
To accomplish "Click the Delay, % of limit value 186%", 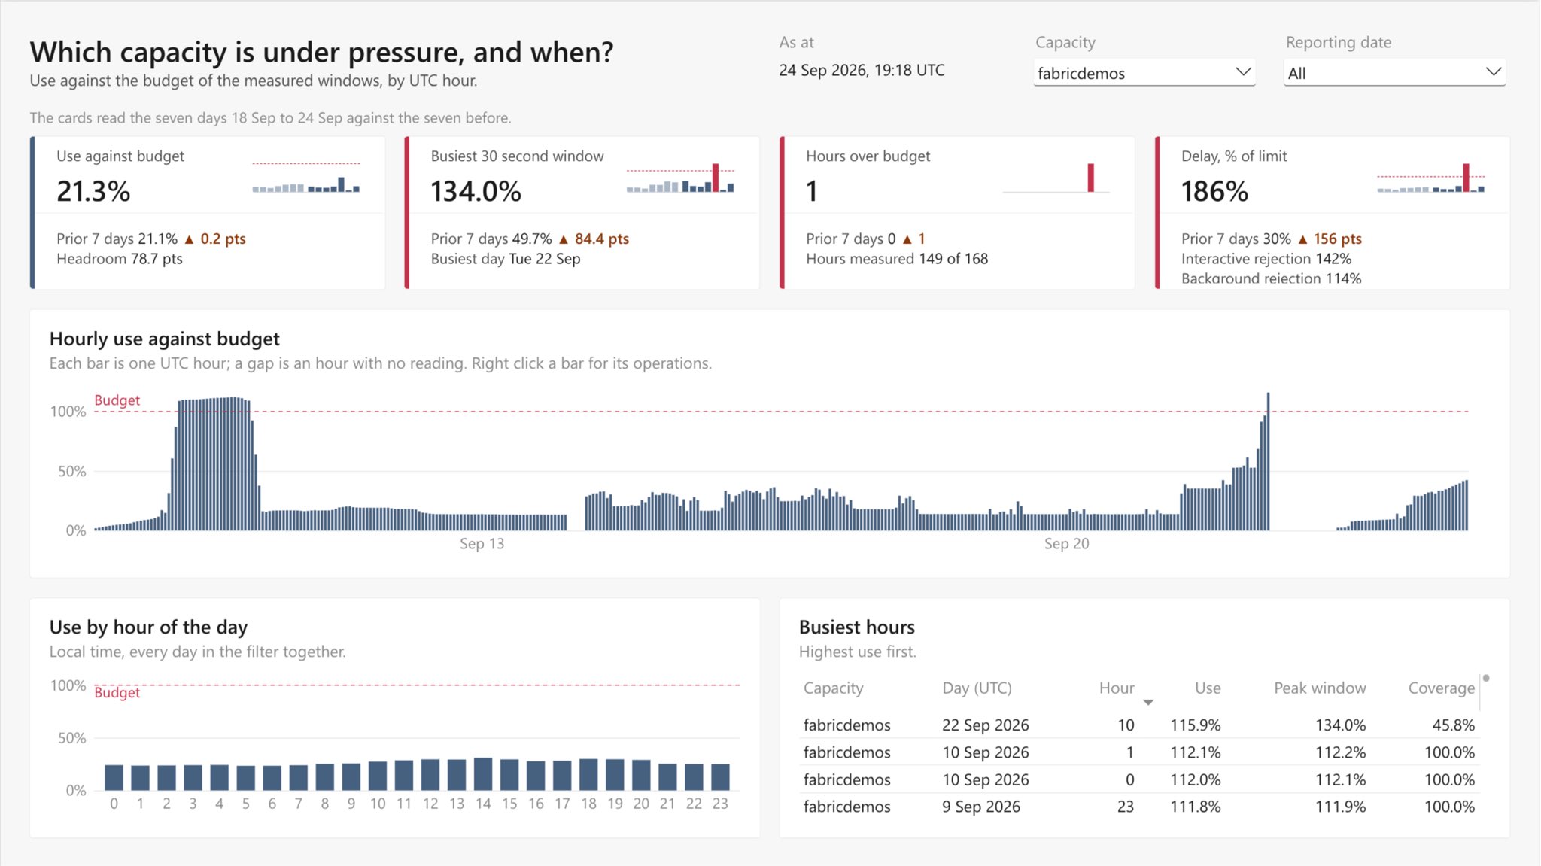I will [1214, 191].
